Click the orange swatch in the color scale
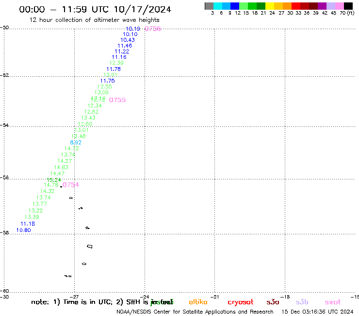The width and height of the screenshot is (359, 316). [287, 6]
